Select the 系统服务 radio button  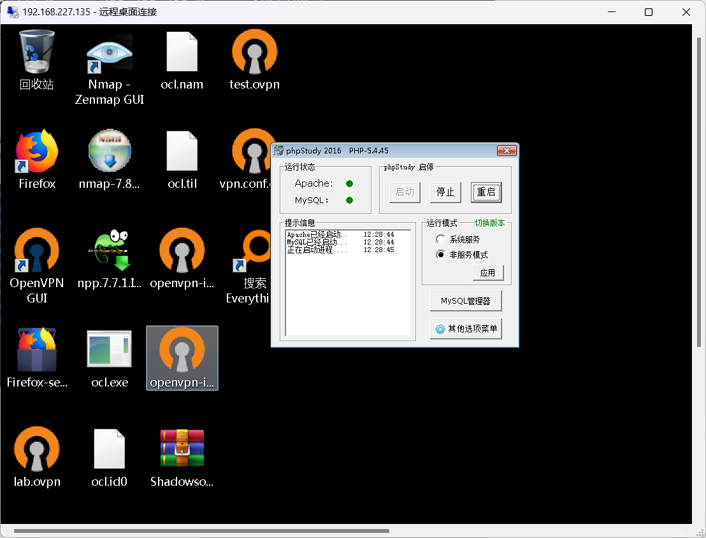coord(440,239)
